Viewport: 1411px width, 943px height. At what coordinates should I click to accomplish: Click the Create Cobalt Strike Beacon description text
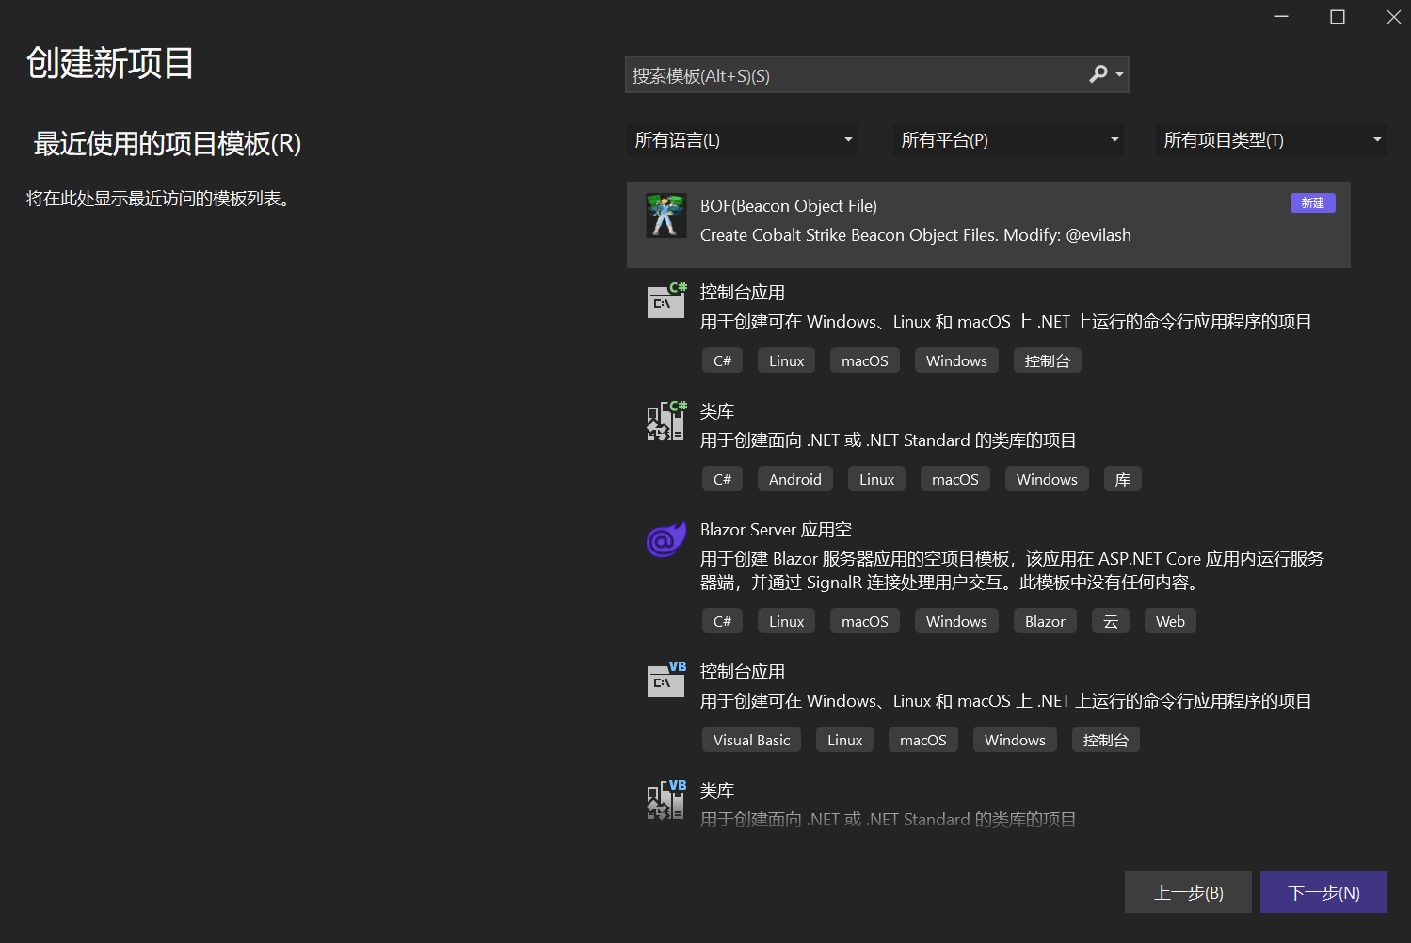pos(916,235)
